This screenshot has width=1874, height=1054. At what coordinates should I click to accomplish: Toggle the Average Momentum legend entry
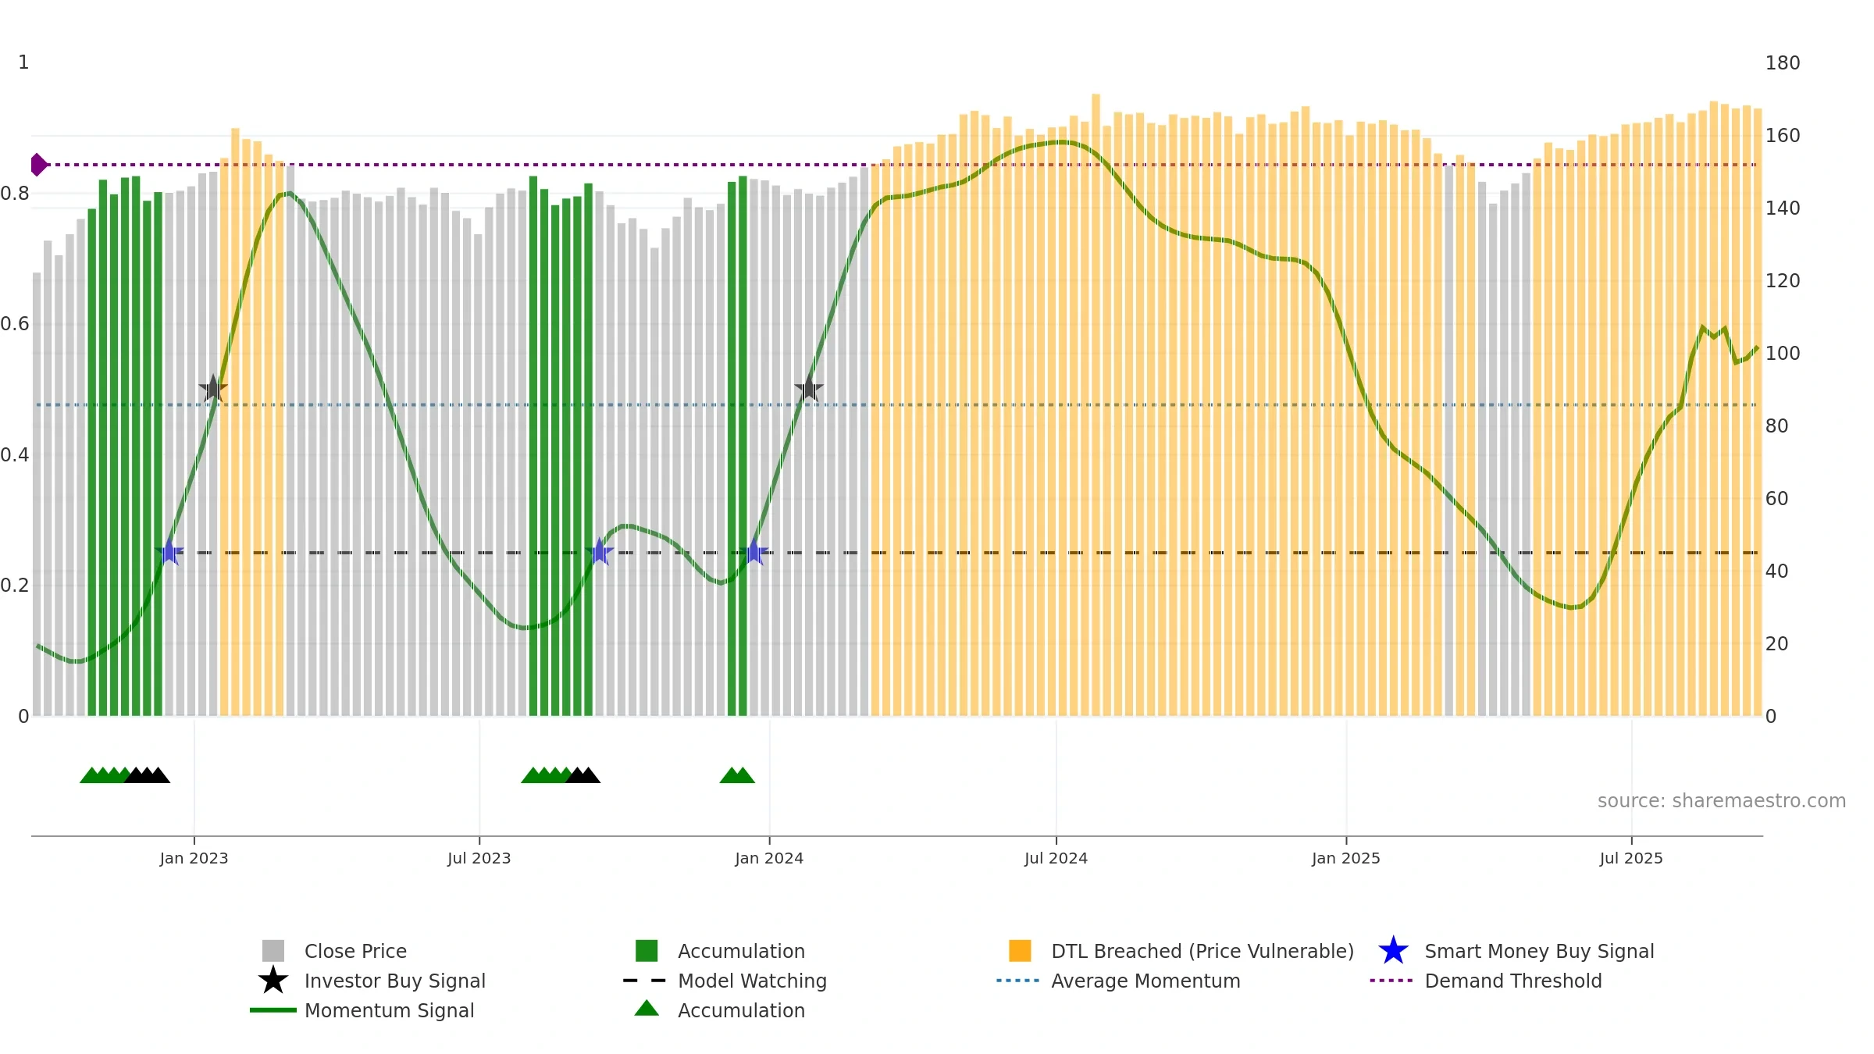pyautogui.click(x=1145, y=981)
